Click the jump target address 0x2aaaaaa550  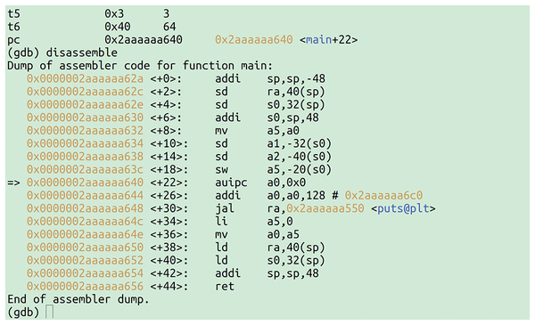click(x=325, y=208)
